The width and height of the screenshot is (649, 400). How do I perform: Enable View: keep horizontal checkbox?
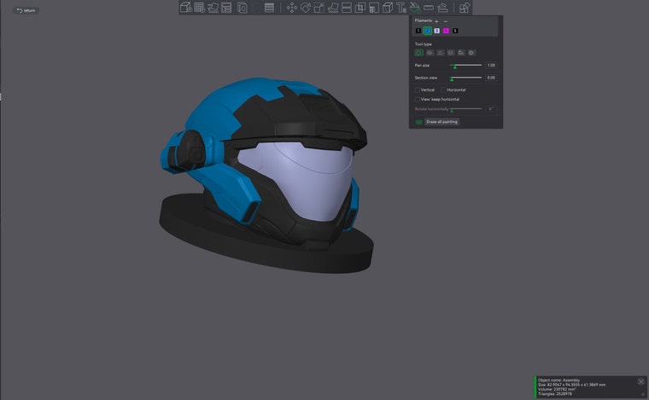click(418, 99)
